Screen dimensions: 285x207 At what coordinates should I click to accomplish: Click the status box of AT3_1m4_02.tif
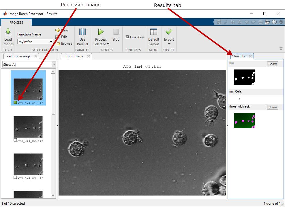15,140
